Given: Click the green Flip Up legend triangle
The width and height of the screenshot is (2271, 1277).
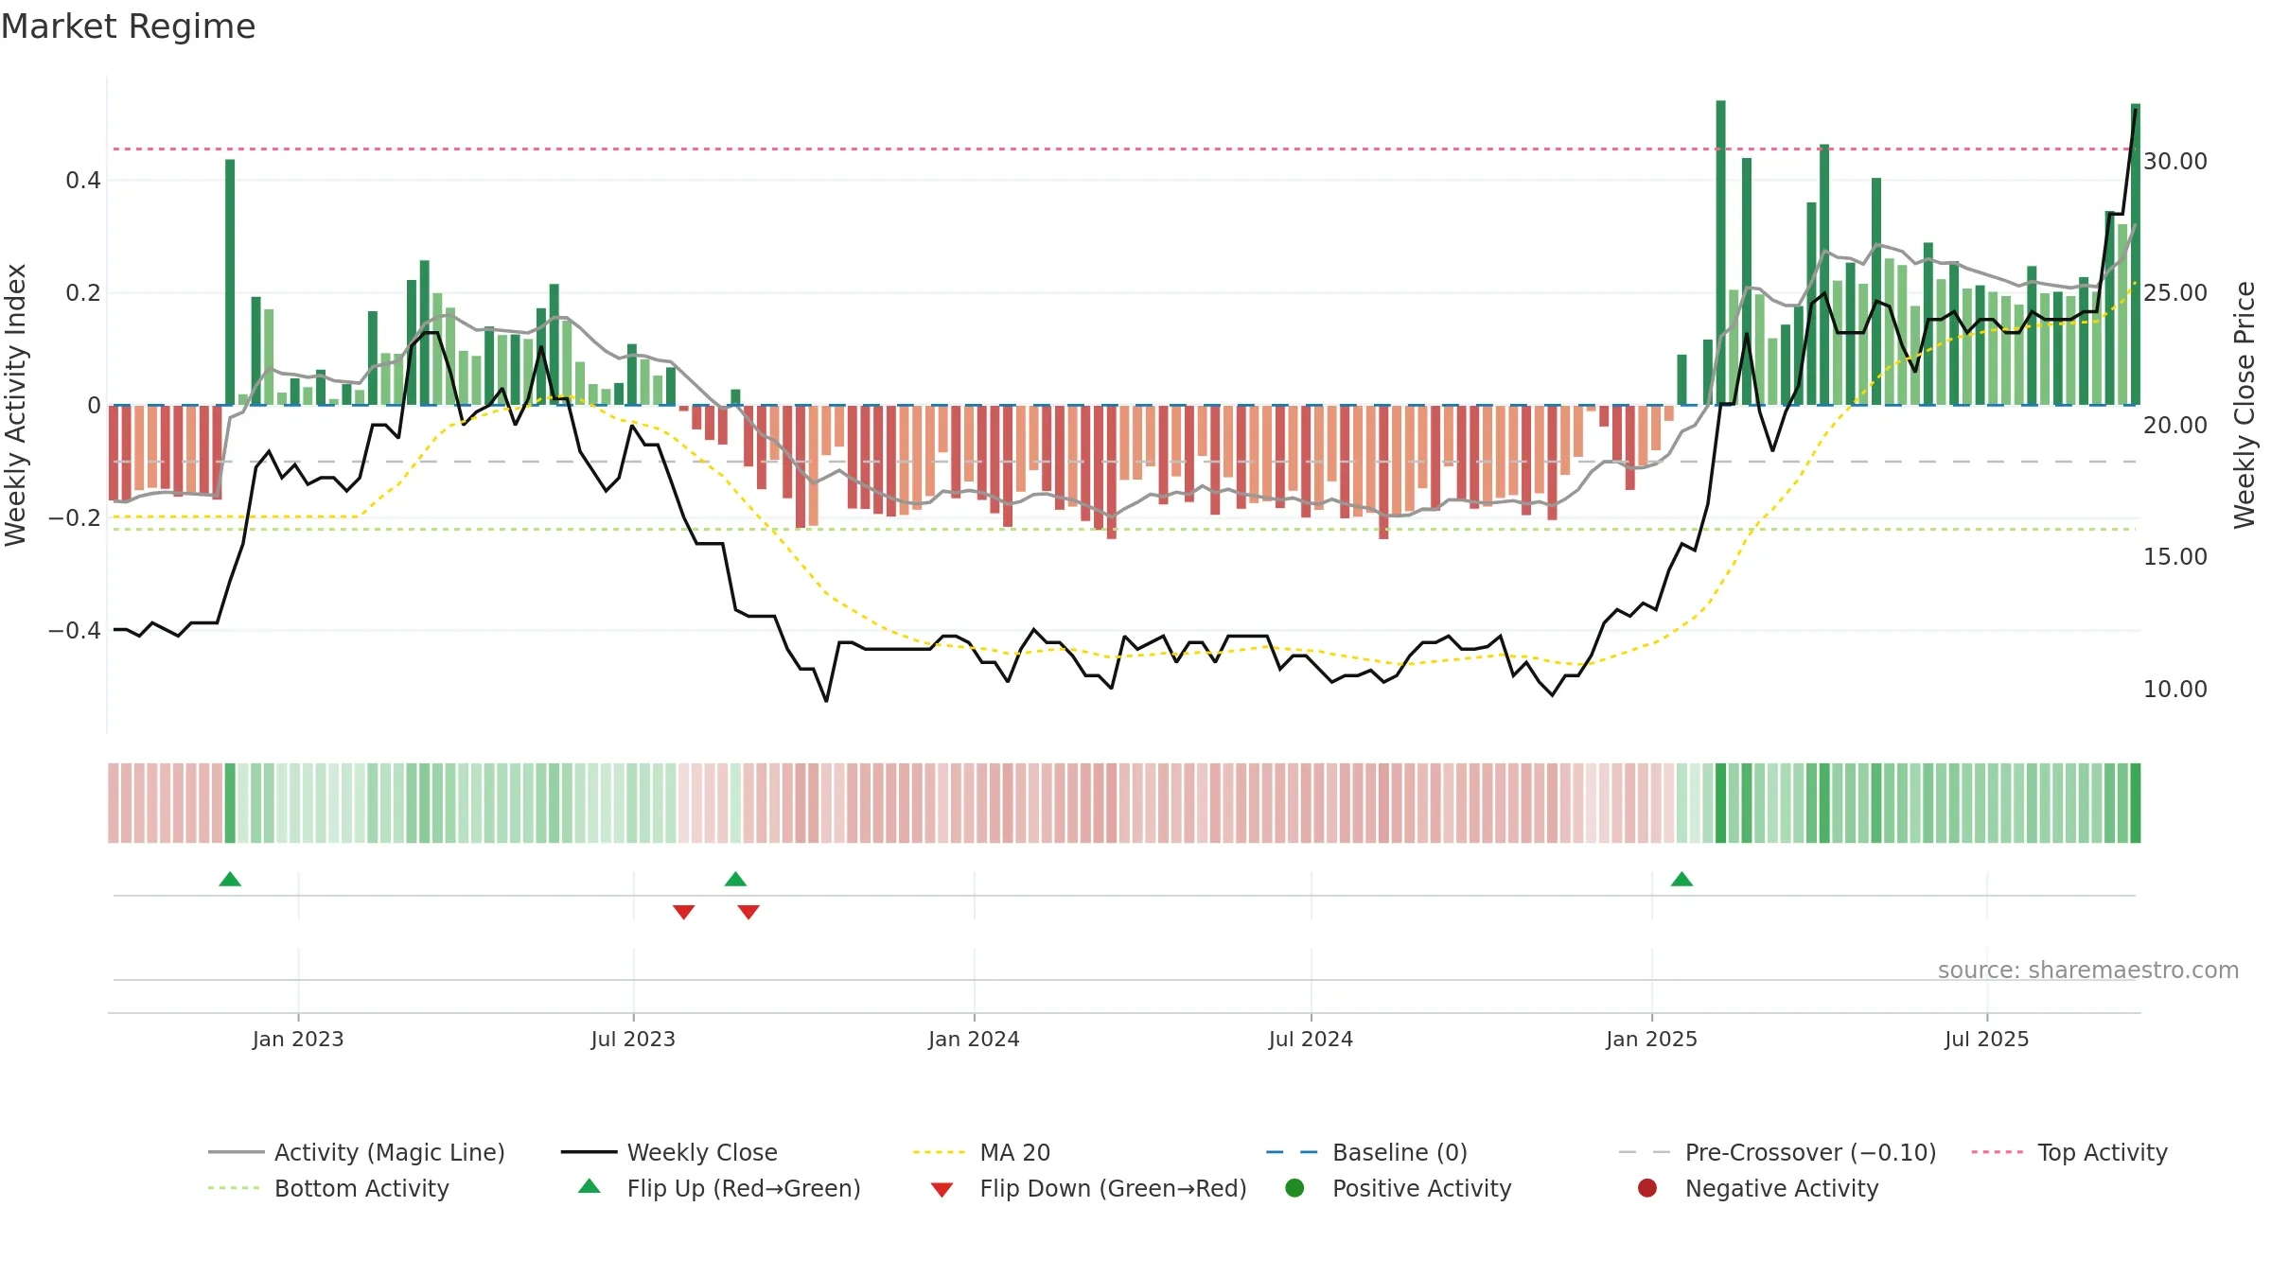Looking at the screenshot, I should point(590,1186).
